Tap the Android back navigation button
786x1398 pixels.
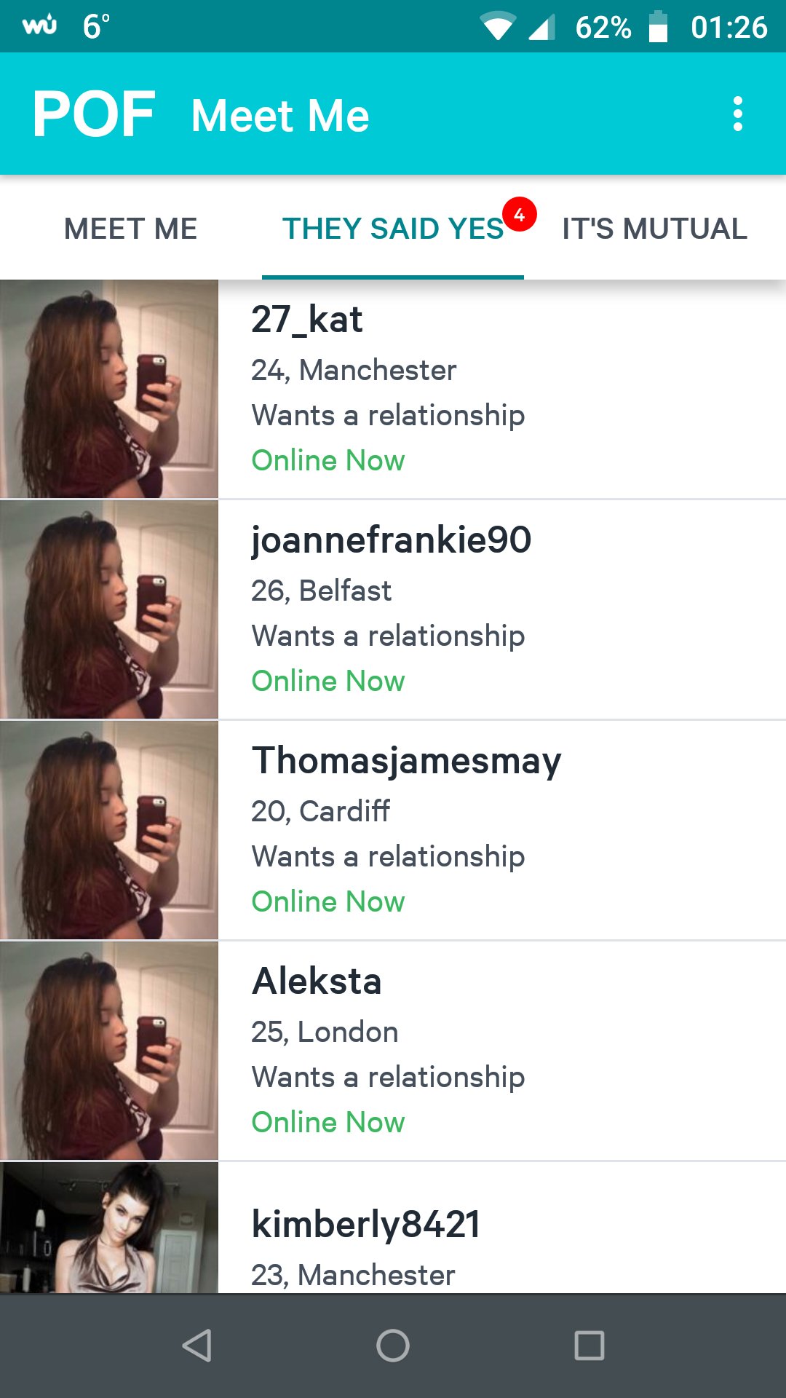[196, 1346]
